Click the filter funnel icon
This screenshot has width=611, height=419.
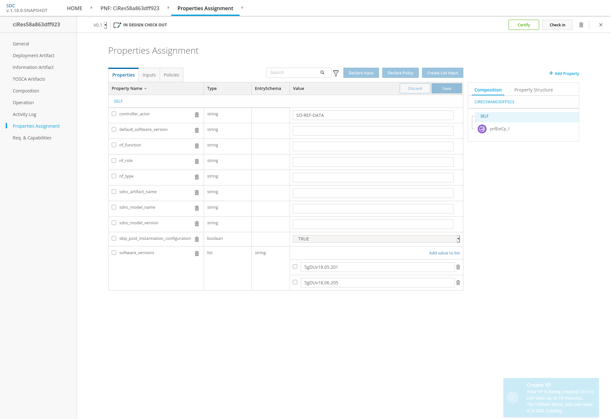point(336,73)
